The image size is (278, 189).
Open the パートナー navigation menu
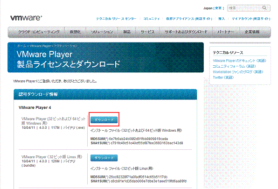click(x=226, y=32)
